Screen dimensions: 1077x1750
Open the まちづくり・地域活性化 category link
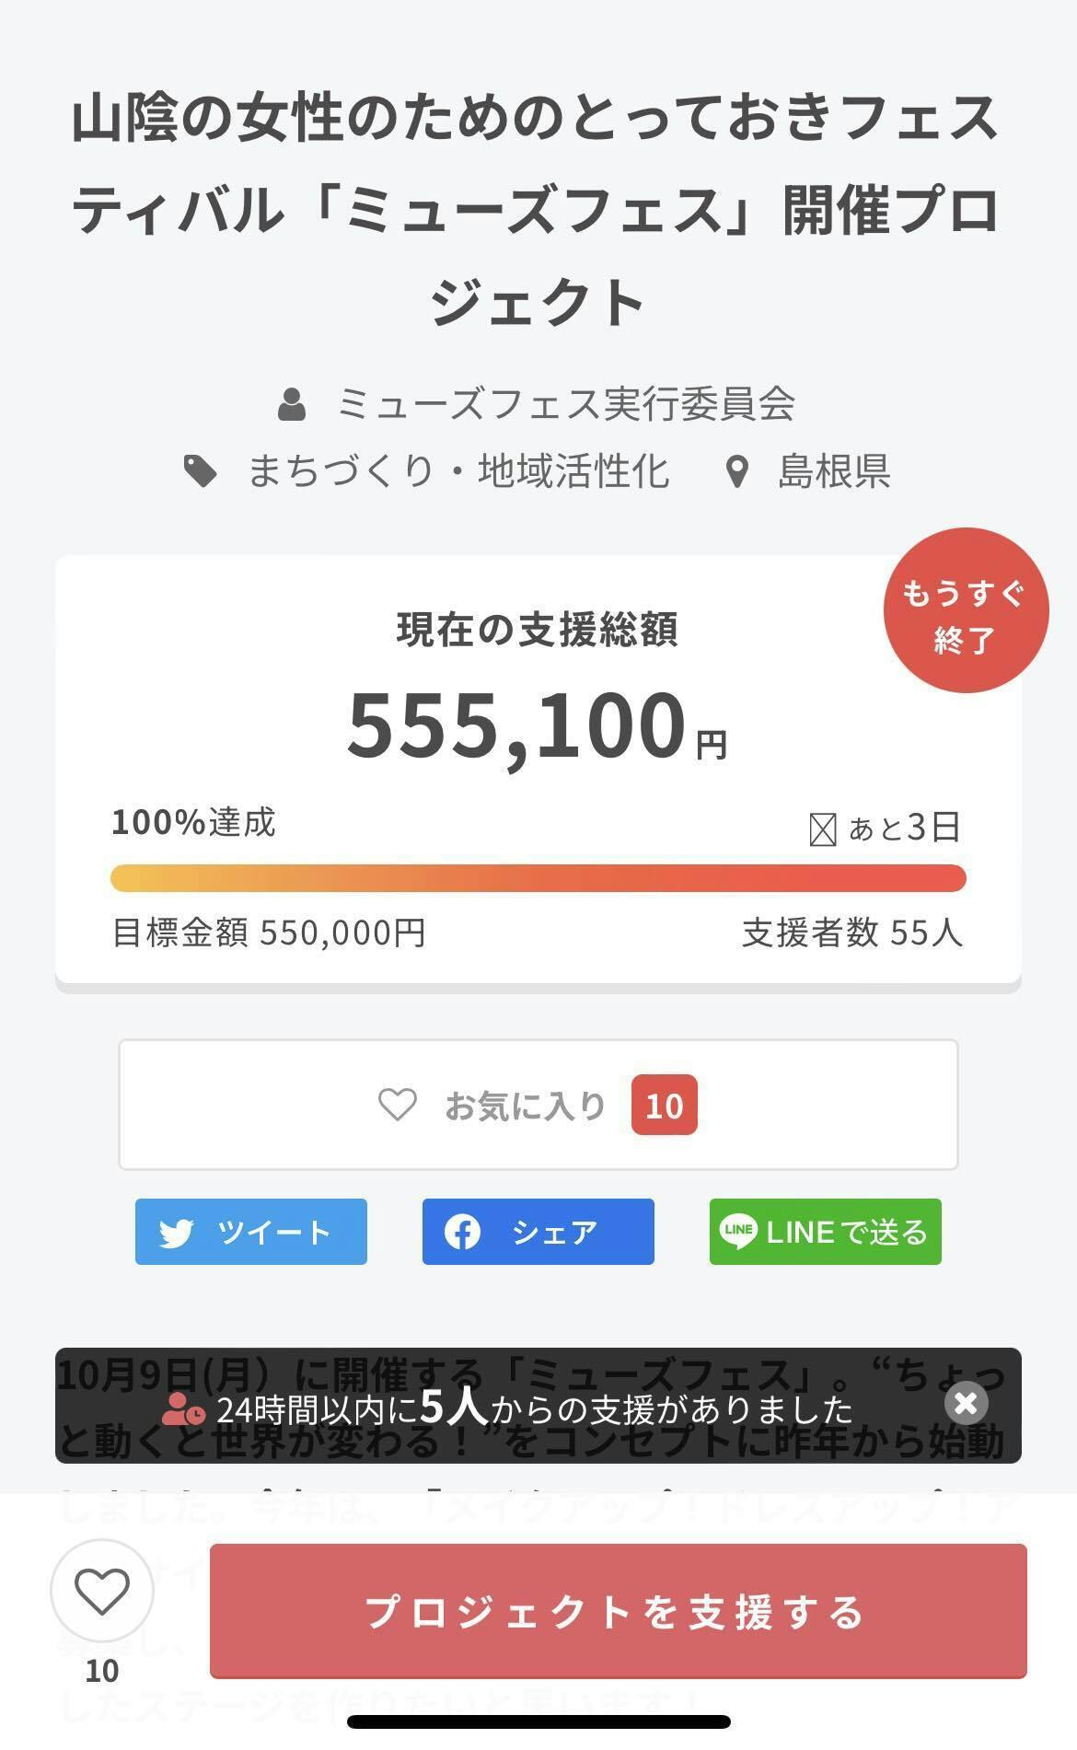coord(457,472)
